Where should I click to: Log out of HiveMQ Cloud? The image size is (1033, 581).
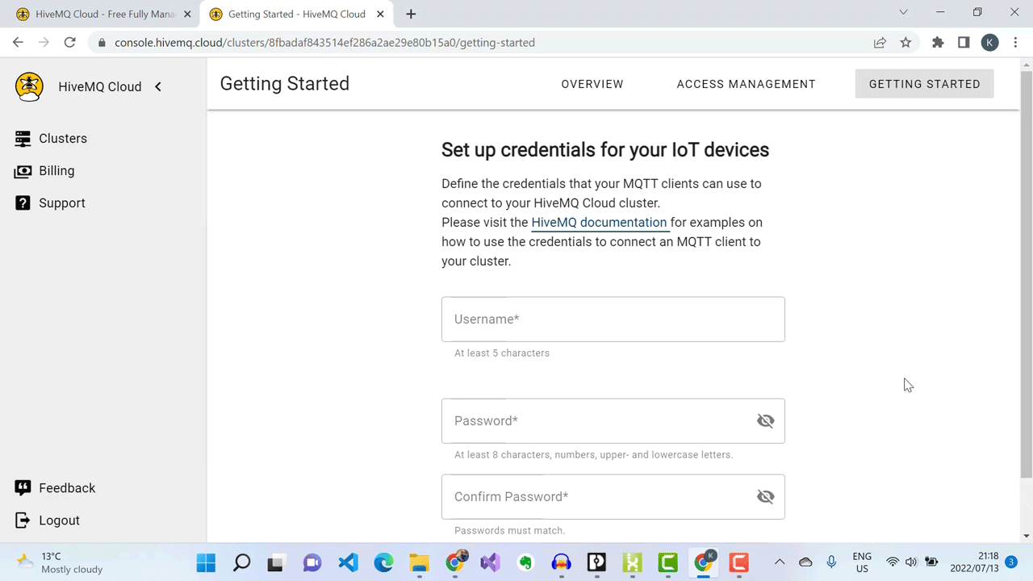[x=48, y=520]
